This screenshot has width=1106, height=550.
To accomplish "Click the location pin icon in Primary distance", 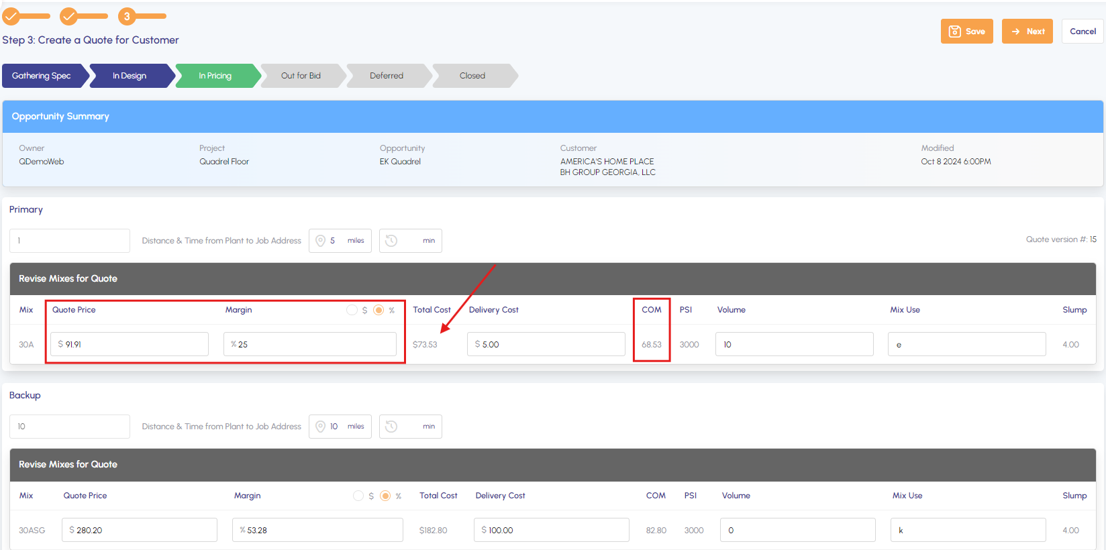I will [321, 241].
